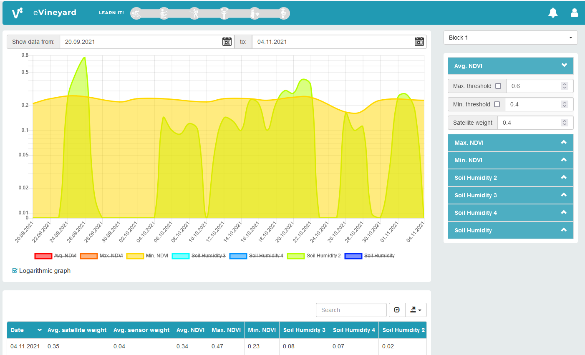Screen dimensions: 585x355
Task: Open the notifications bell
Action: click(553, 13)
